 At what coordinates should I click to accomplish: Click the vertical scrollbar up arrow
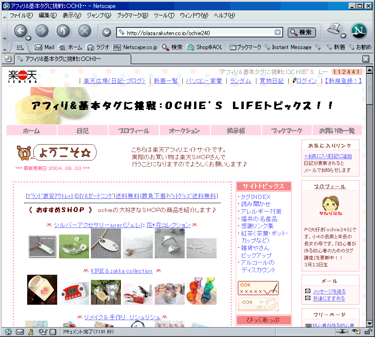point(369,70)
